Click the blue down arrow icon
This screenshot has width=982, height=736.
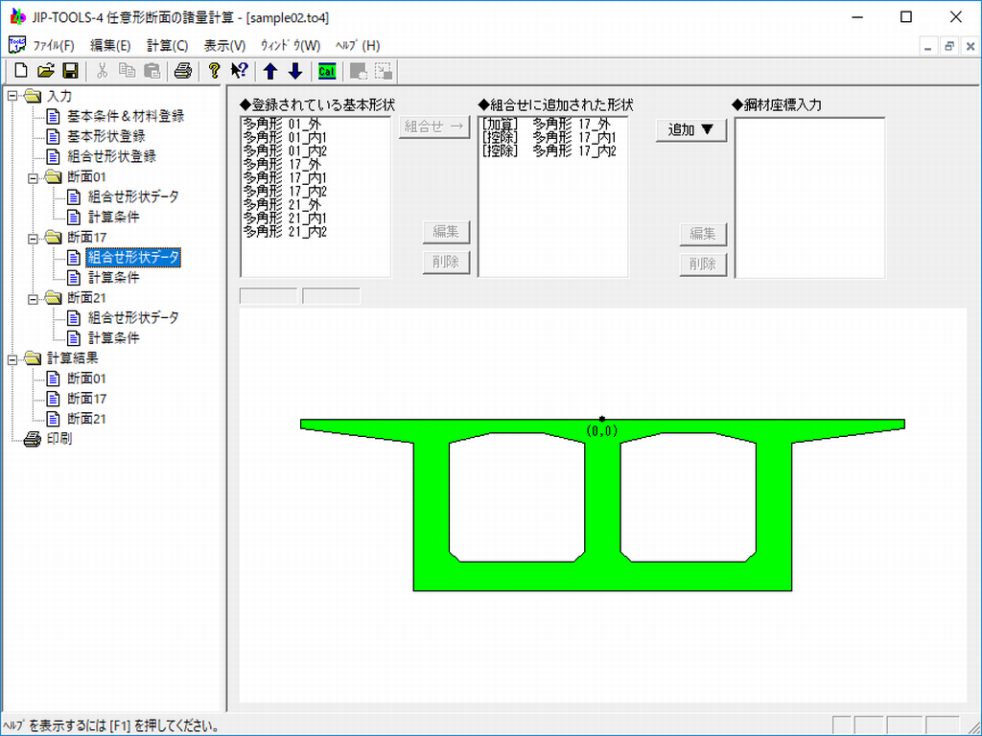tap(295, 71)
